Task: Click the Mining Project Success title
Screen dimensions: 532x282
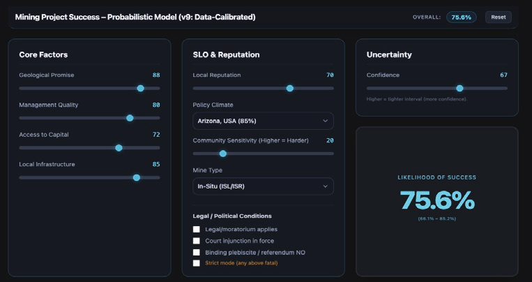Action: coord(135,17)
